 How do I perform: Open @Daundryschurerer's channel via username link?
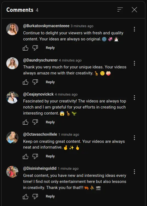pos(40,60)
